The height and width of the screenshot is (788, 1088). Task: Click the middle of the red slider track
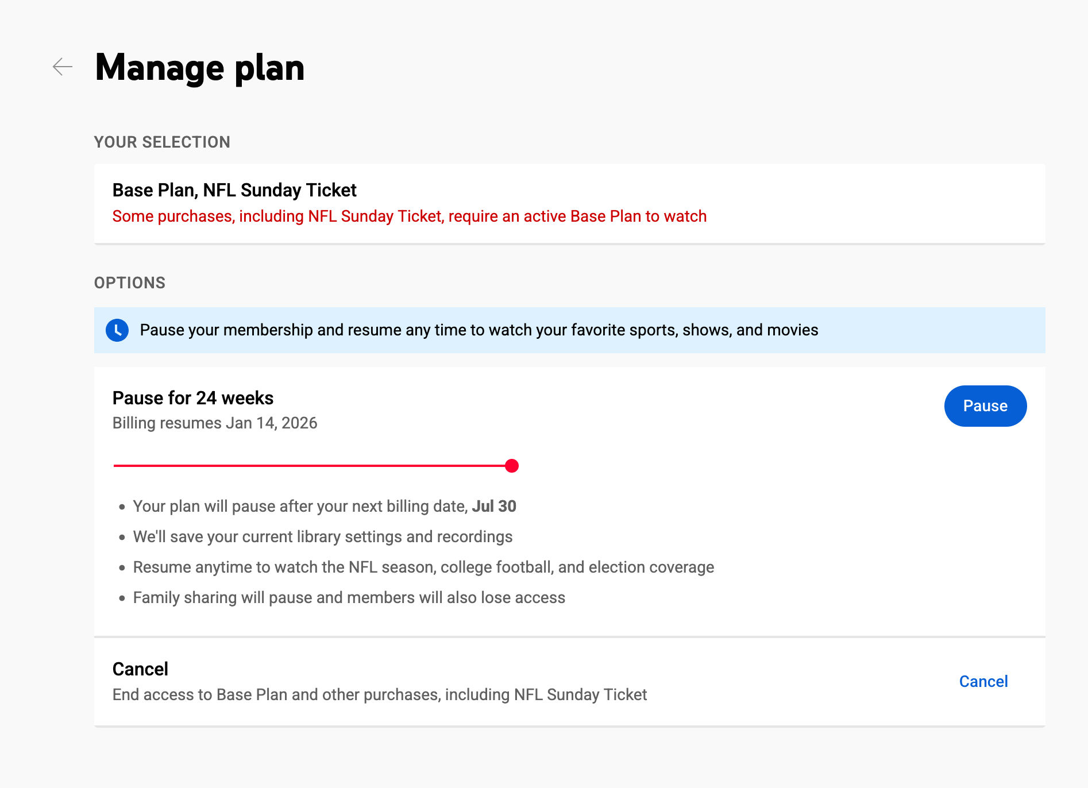tap(312, 466)
